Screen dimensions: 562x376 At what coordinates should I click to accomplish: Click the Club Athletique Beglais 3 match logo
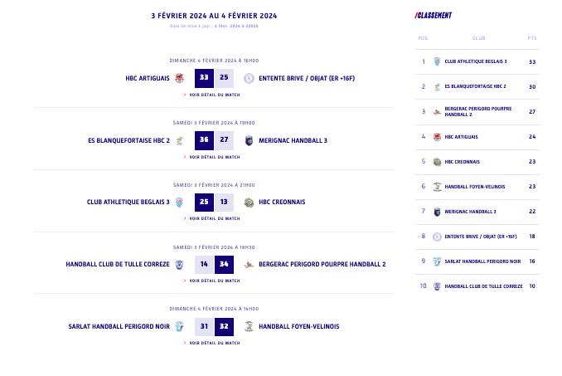pyautogui.click(x=179, y=202)
